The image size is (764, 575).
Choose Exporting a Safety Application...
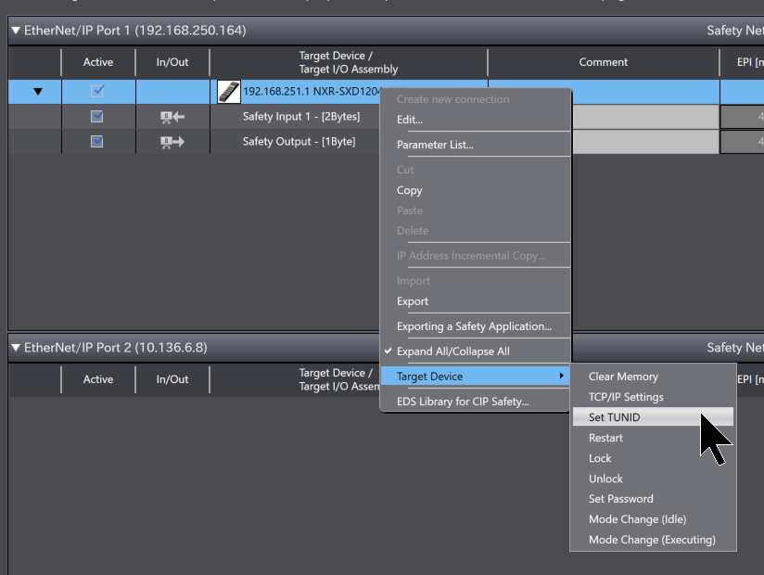[x=474, y=326]
